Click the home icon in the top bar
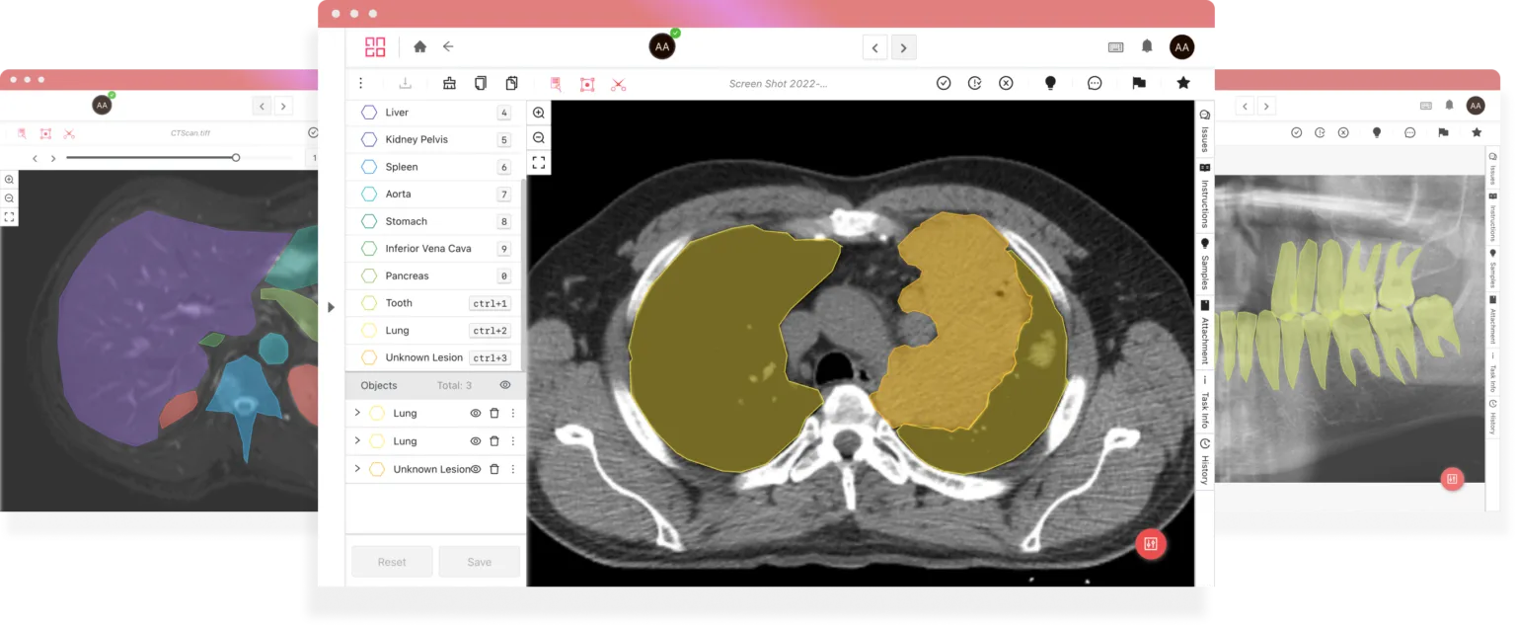This screenshot has width=1516, height=627. (419, 46)
